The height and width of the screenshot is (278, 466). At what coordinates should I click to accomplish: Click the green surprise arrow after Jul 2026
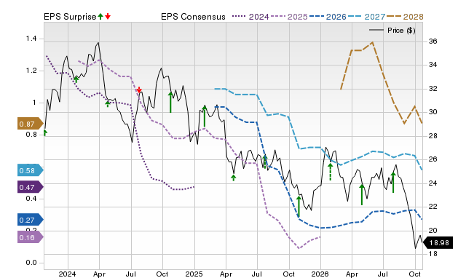click(x=393, y=183)
